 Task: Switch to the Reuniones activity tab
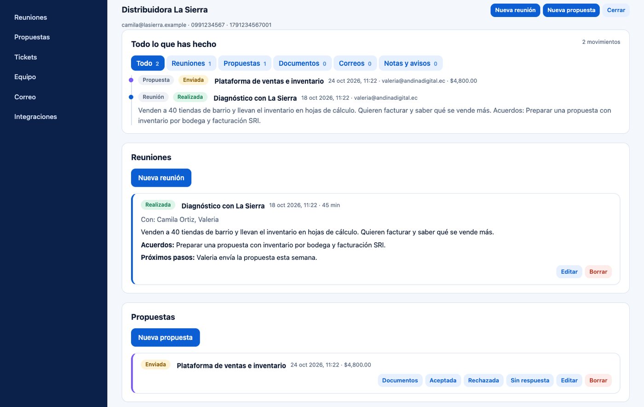click(191, 63)
